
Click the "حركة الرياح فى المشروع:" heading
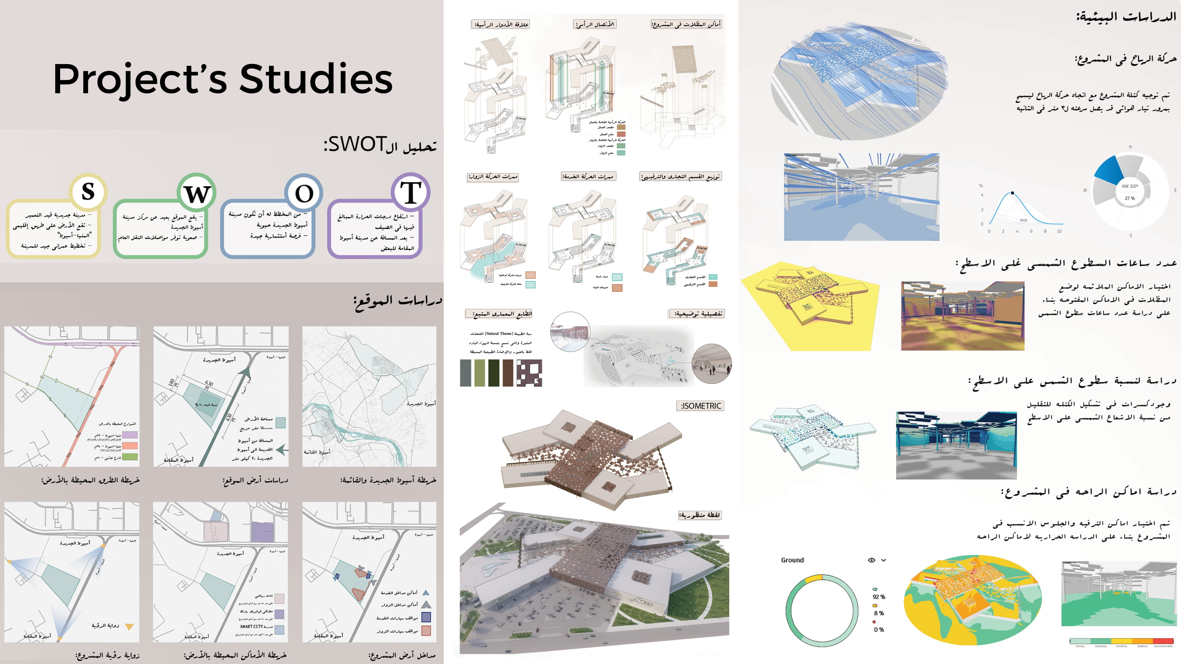coord(1126,60)
